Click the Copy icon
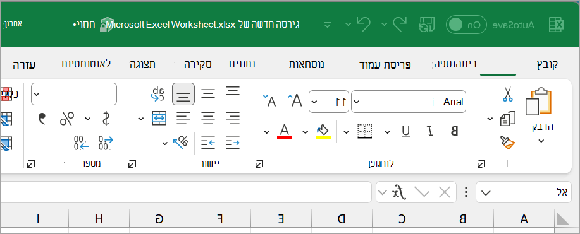Viewport: 580px width, 234px height. (507, 119)
